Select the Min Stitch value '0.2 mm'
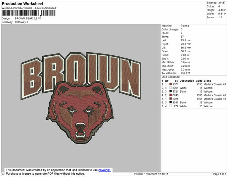The height and width of the screenshot is (177, 228). pos(185,66)
